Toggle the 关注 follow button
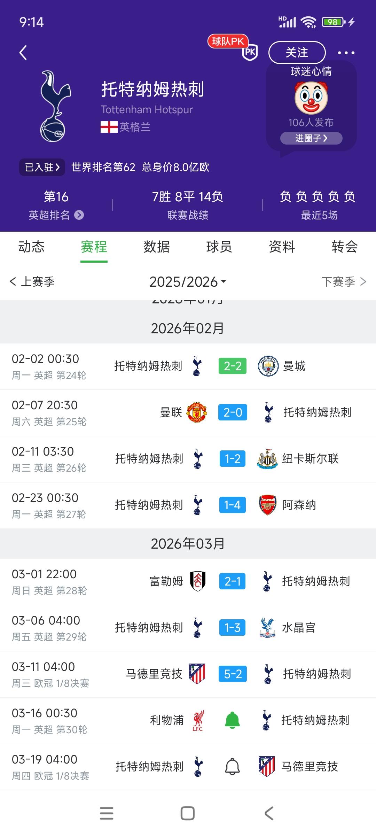The image size is (376, 836). 297,53
